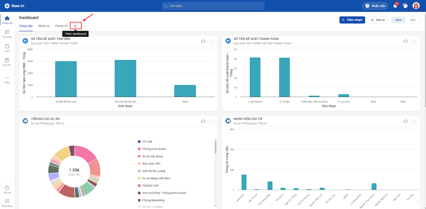This screenshot has width=426, height=209.
Task: Open Ghi chú notes in sidebar
Action: tap(7, 62)
